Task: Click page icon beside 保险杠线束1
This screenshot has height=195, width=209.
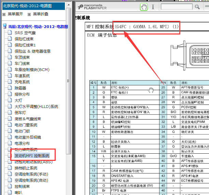Action: [10, 45]
